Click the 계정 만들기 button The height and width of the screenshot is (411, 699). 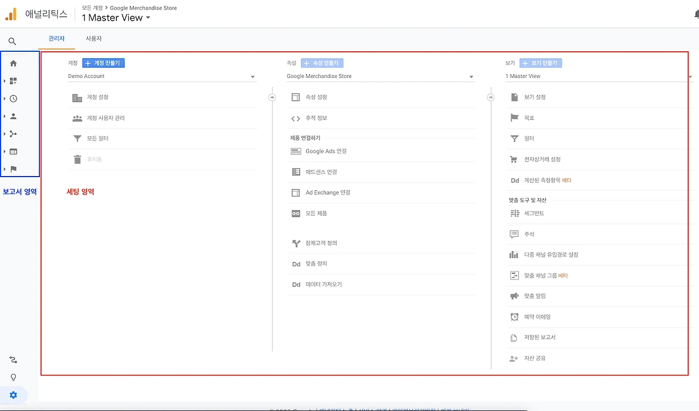click(x=104, y=63)
